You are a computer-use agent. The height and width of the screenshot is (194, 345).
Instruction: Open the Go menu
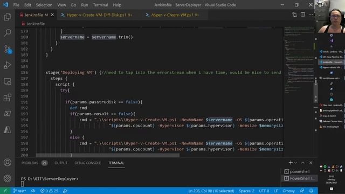click(x=73, y=5)
